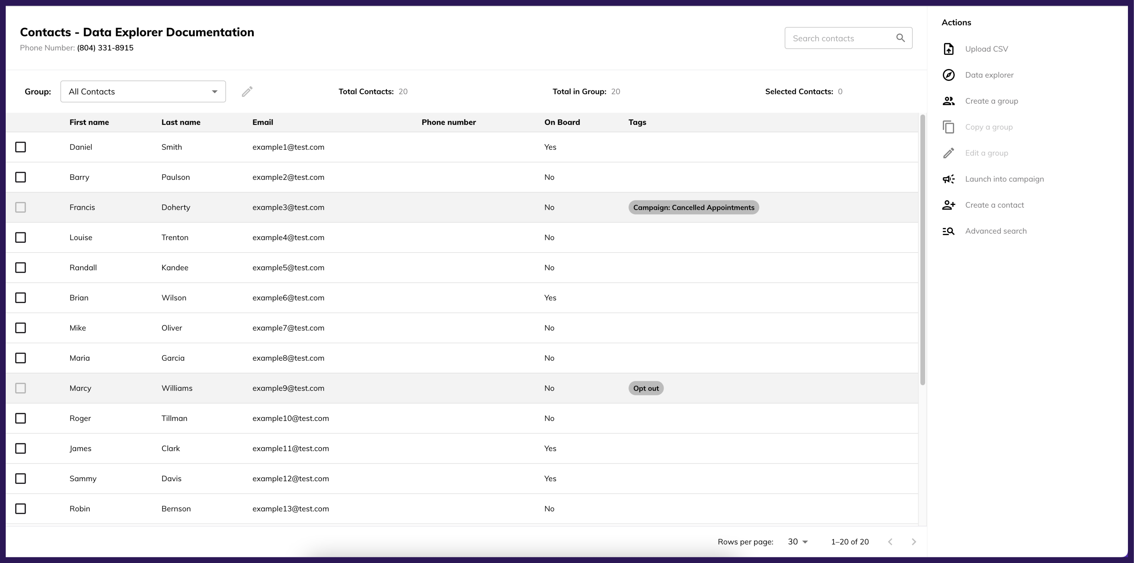
Task: Open the Data explorer compass icon
Action: point(948,75)
